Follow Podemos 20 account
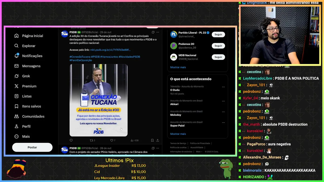The width and height of the screenshot is (324, 182). (218, 46)
